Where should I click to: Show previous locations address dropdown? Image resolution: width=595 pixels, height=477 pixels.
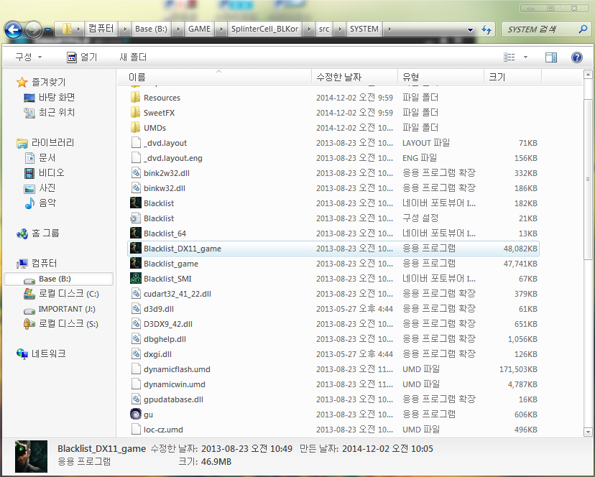pos(470,29)
